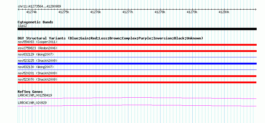Select the black 11p12 cytogenetic band bar
The height and width of the screenshot is (123, 265).
click(x=137, y=29)
